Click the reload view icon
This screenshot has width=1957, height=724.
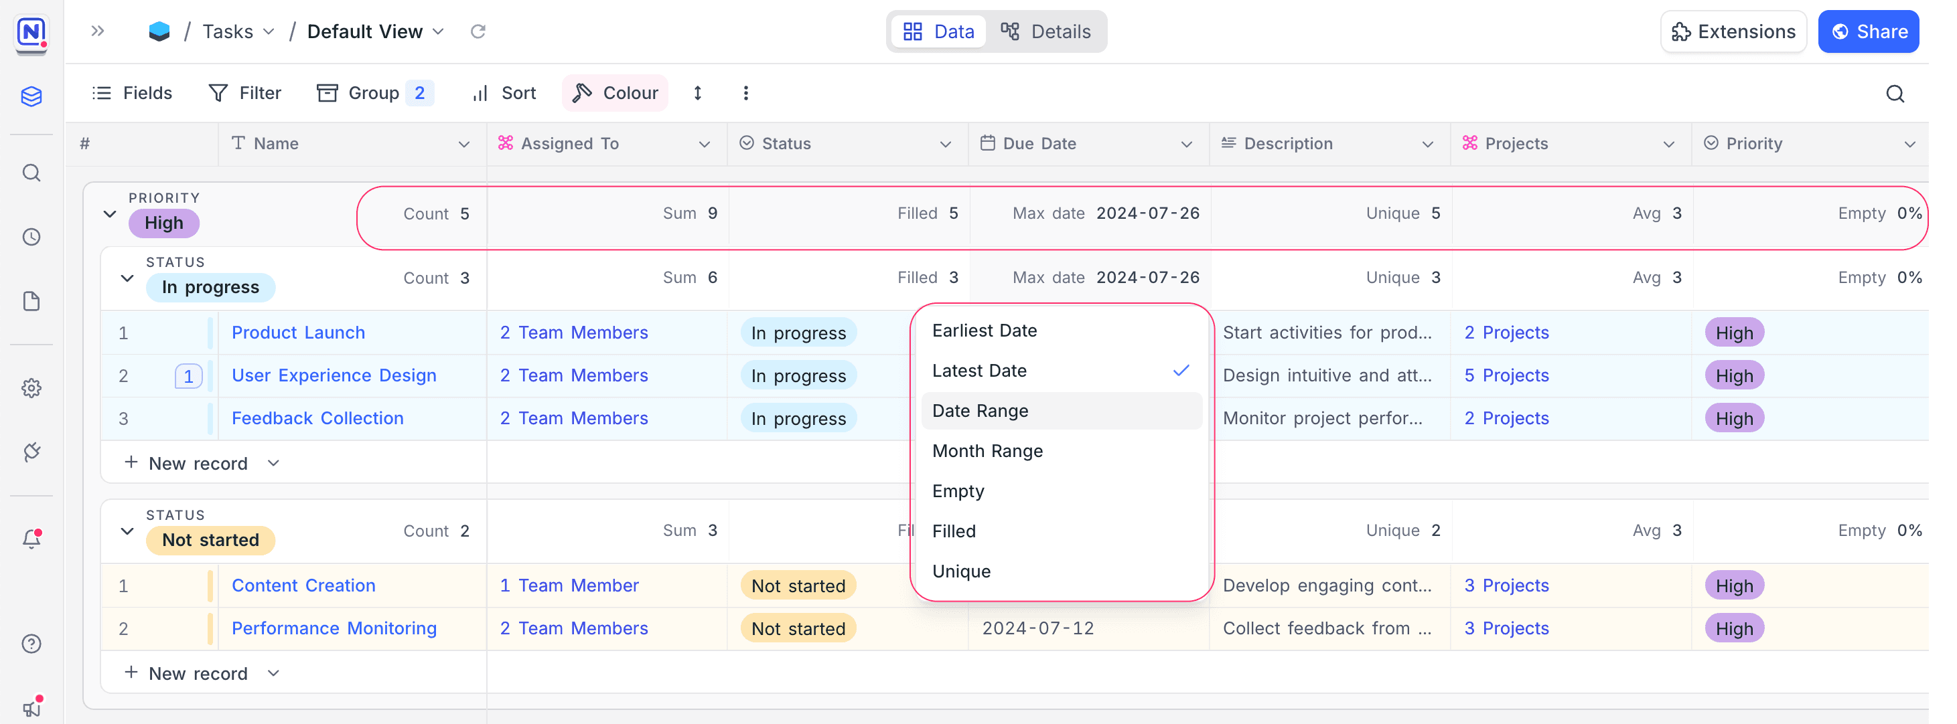pyautogui.click(x=478, y=31)
